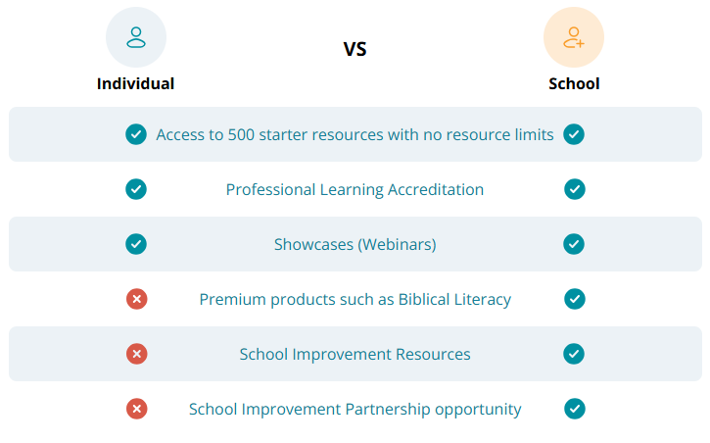Click 'Professional Learning Accreditation' text
The width and height of the screenshot is (710, 443).
(355, 189)
